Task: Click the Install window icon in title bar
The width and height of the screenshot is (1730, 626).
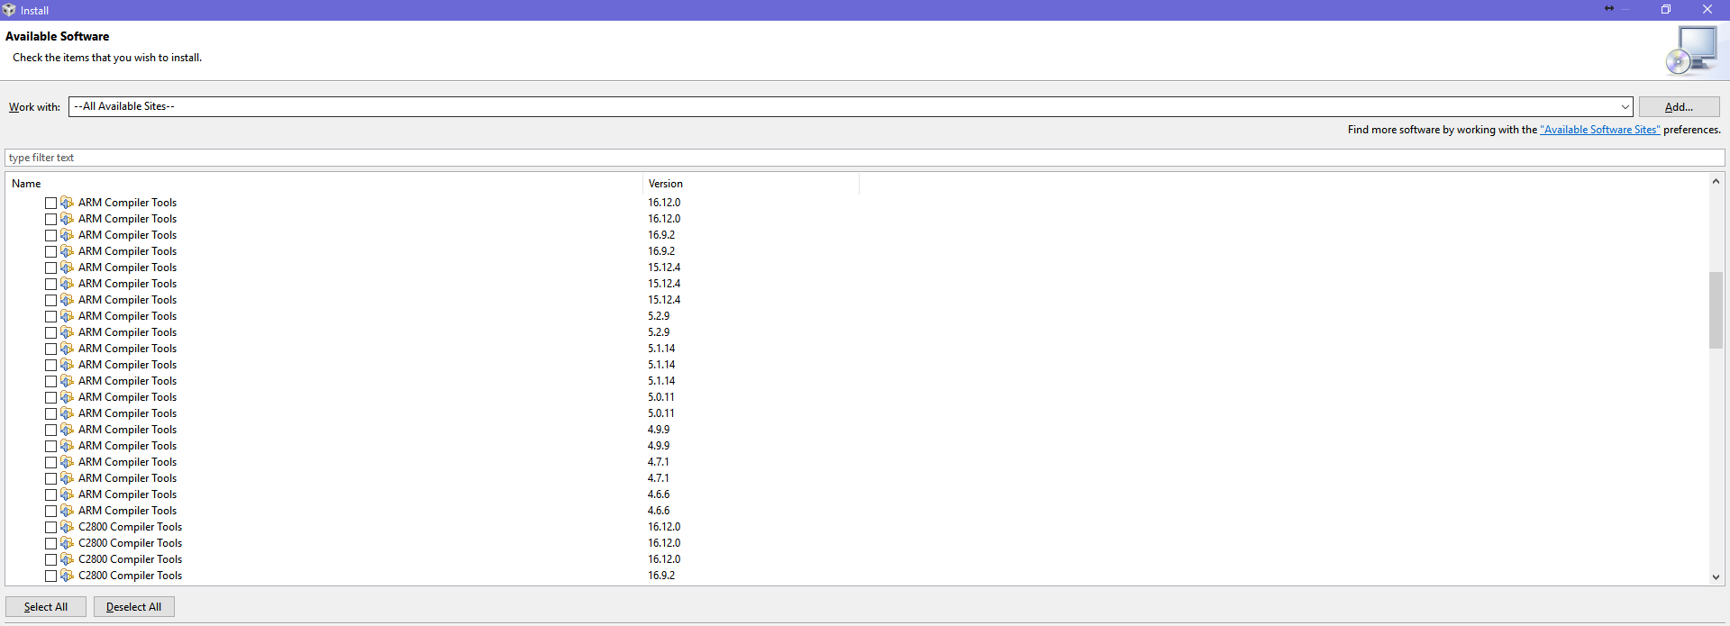Action: coord(9,10)
